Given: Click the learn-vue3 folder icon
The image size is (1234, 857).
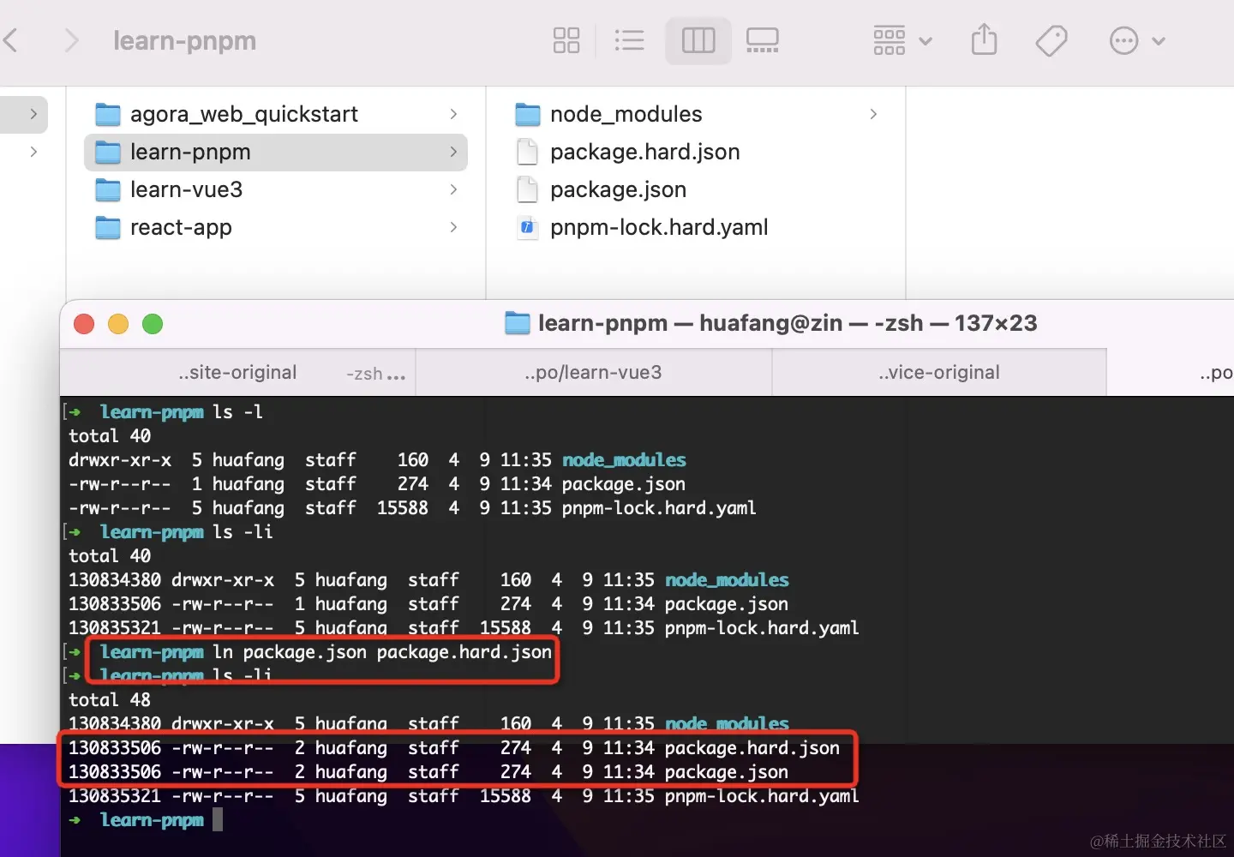Looking at the screenshot, I should pos(107,189).
